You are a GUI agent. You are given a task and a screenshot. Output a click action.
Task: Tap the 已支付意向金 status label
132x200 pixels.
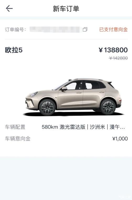(x=113, y=29)
